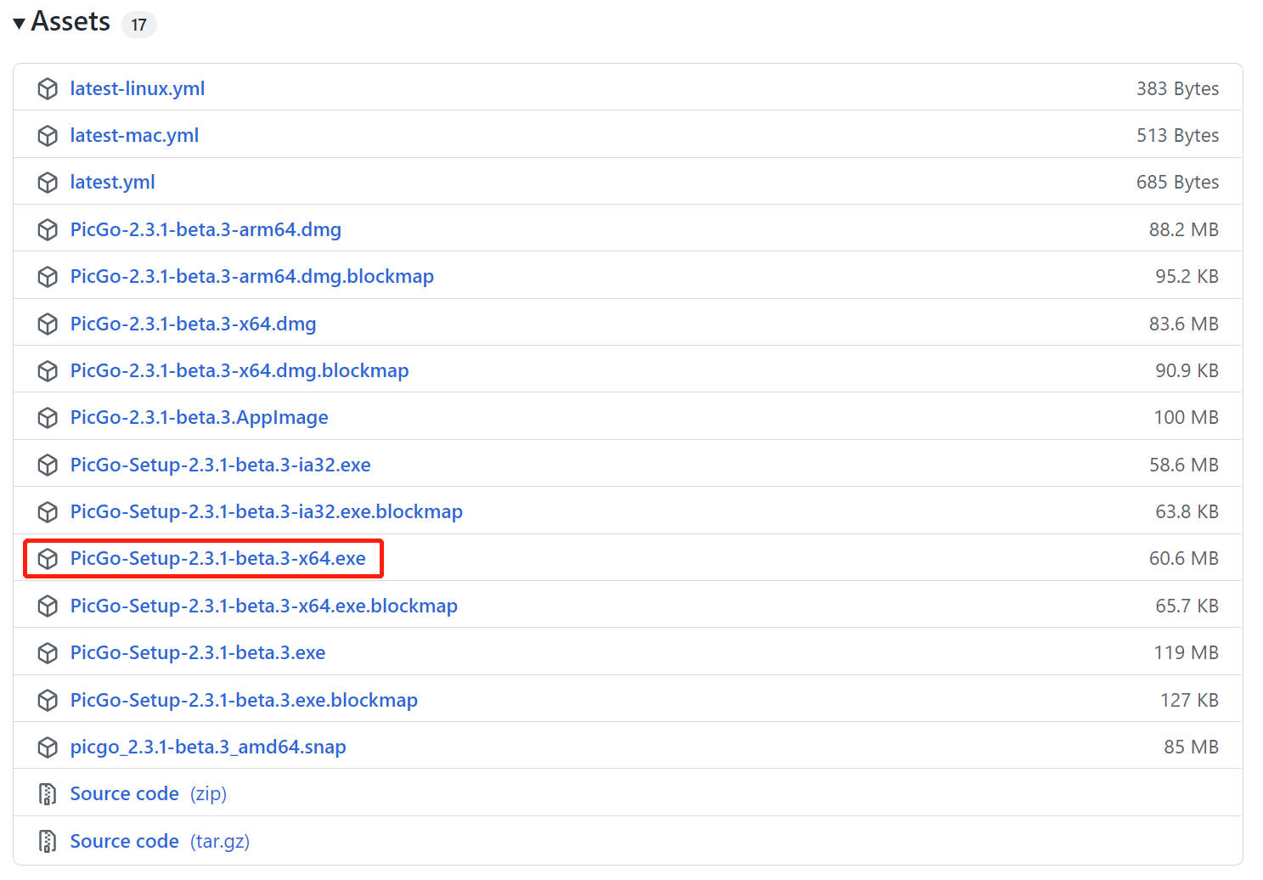Click the package icon beside latest.yml
The image size is (1263, 880).
pyautogui.click(x=48, y=183)
